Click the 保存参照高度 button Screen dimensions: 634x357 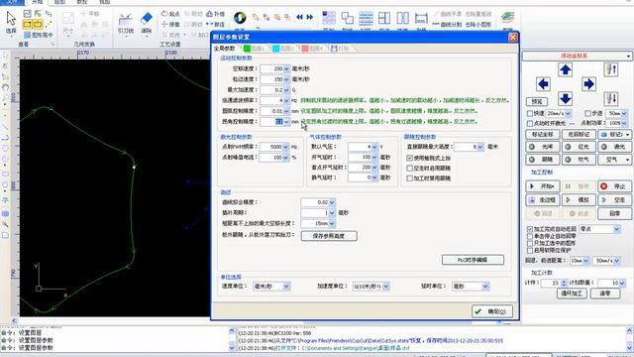(329, 236)
